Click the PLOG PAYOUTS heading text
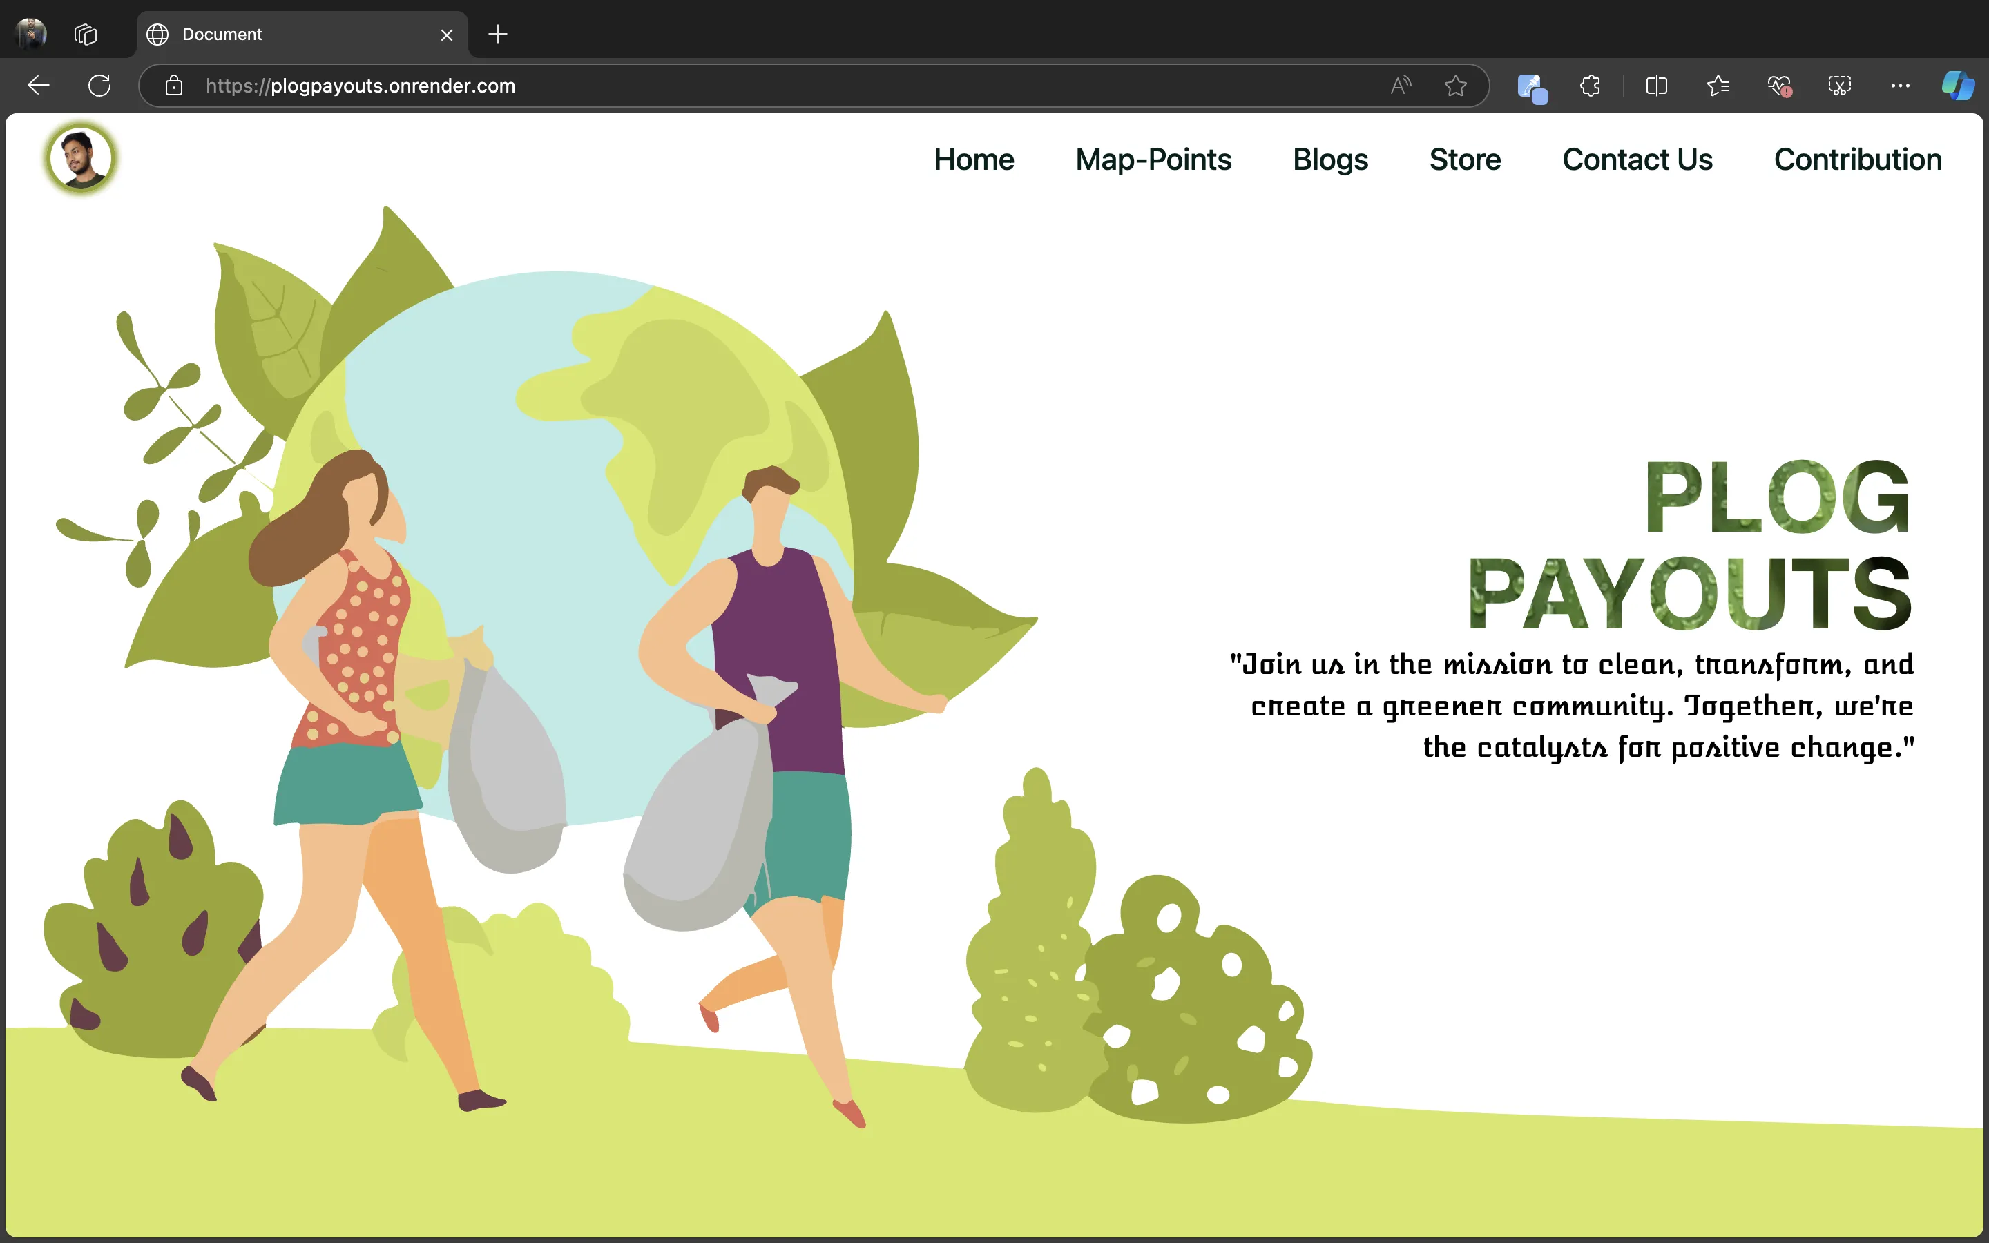The width and height of the screenshot is (1989, 1243). pyautogui.click(x=1691, y=545)
